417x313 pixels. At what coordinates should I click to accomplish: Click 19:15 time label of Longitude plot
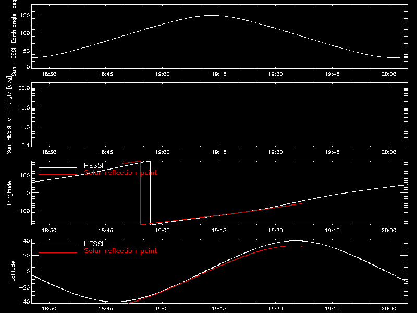coord(219,231)
